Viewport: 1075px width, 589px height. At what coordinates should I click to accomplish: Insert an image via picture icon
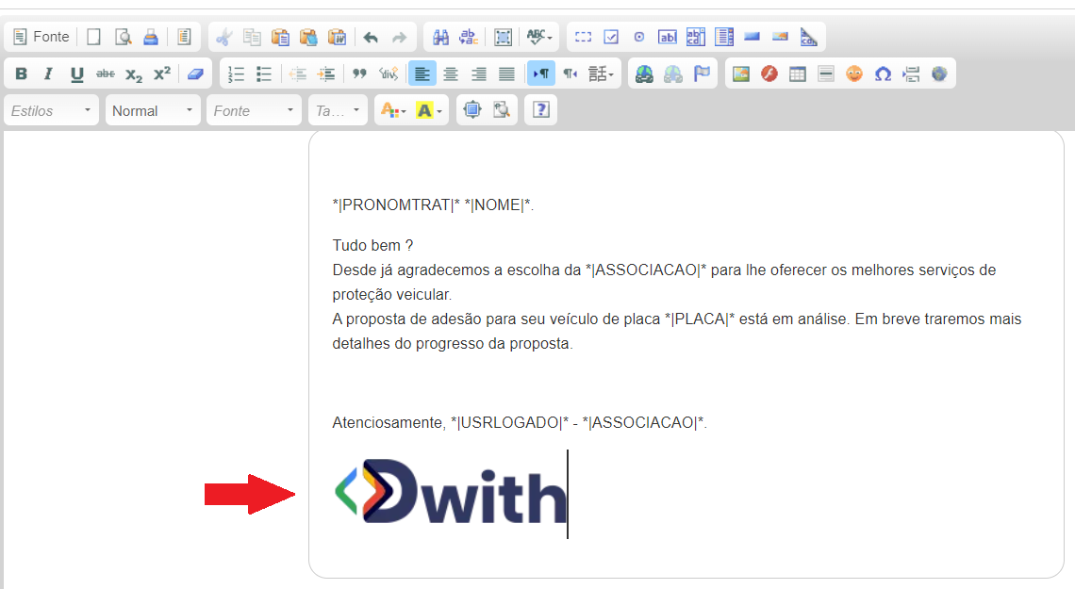(x=741, y=74)
